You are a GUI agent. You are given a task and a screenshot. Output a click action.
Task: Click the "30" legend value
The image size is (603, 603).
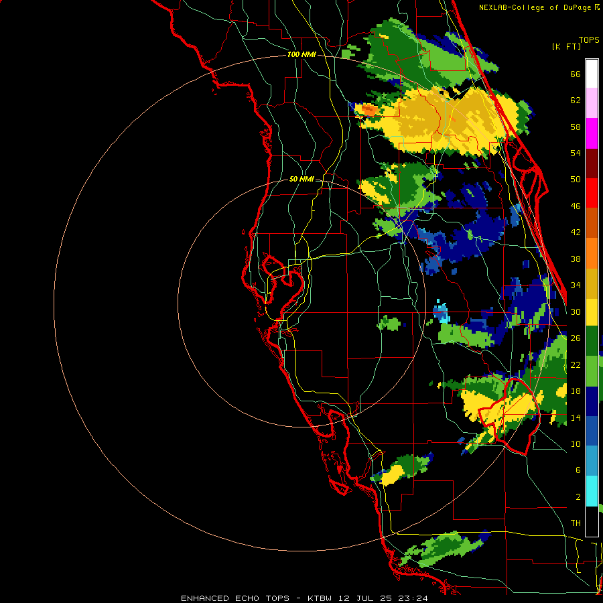(x=576, y=312)
